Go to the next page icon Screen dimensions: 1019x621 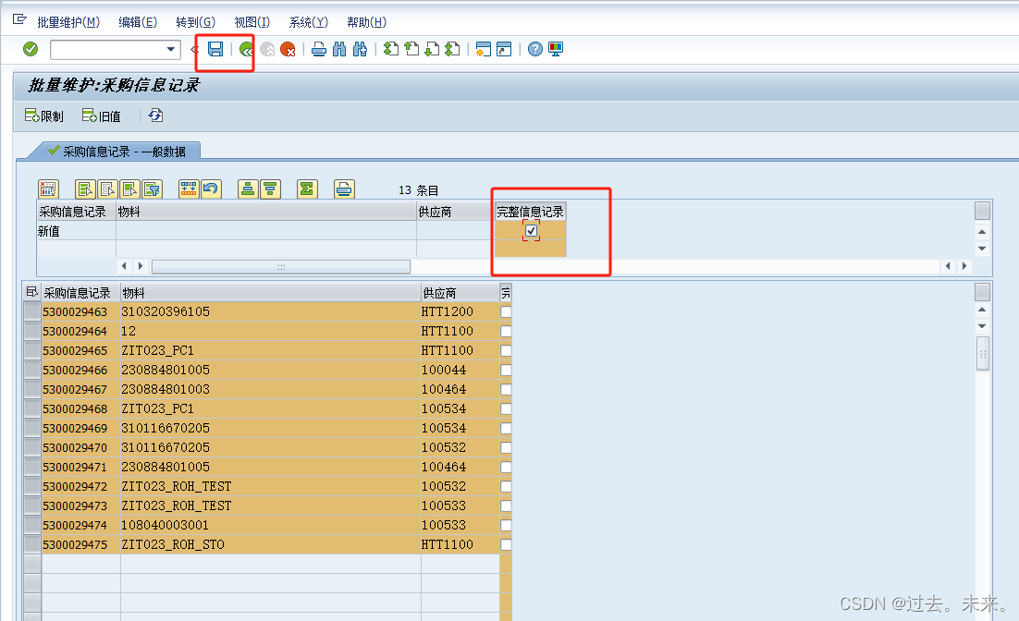coord(432,49)
